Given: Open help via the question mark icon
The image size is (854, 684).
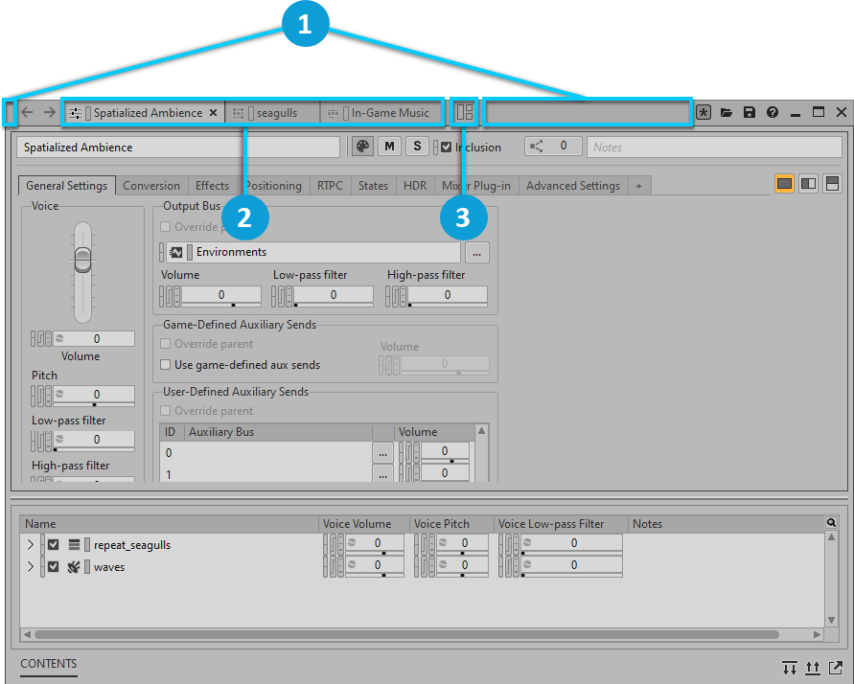Looking at the screenshot, I should point(773,112).
